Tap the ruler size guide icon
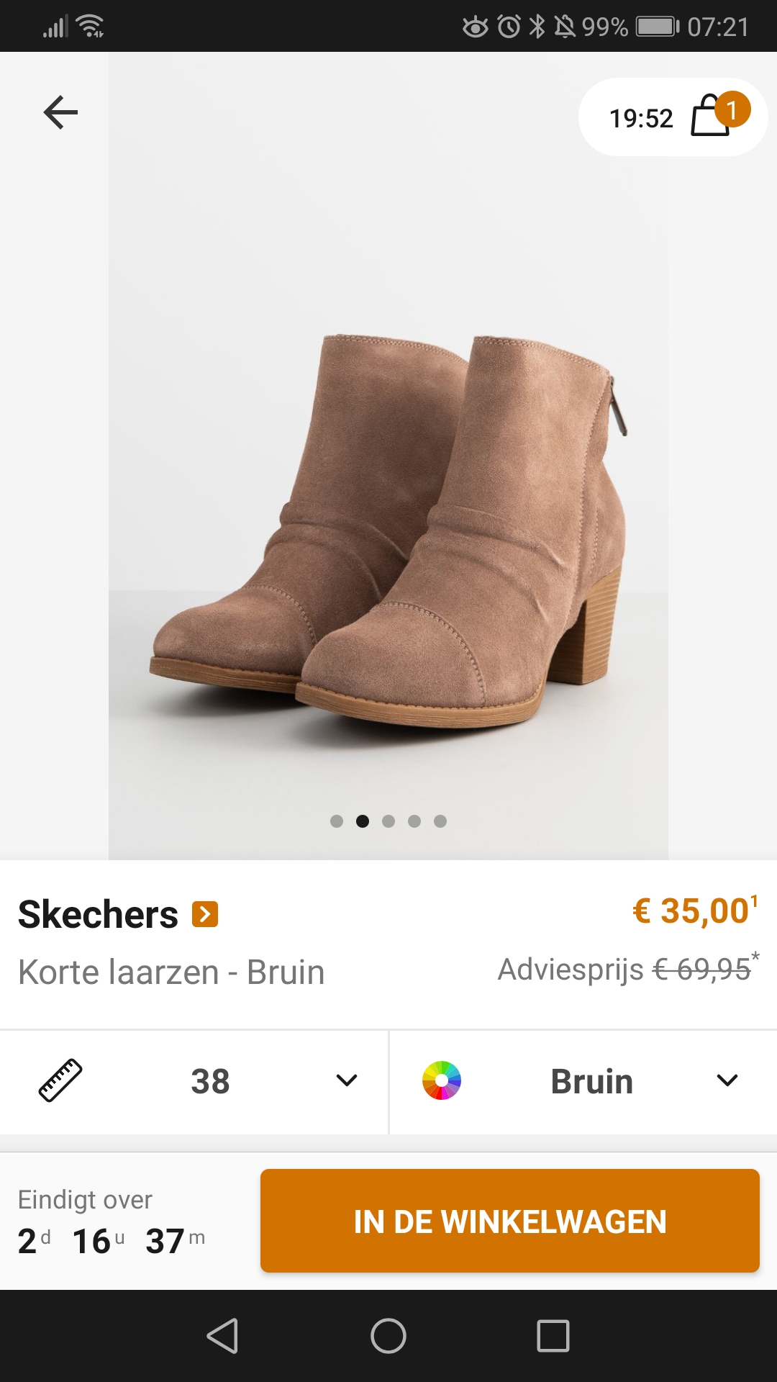 [60, 1080]
